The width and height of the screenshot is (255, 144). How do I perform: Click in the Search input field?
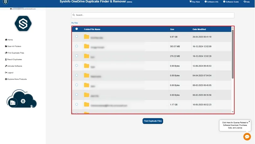click(x=153, y=15)
